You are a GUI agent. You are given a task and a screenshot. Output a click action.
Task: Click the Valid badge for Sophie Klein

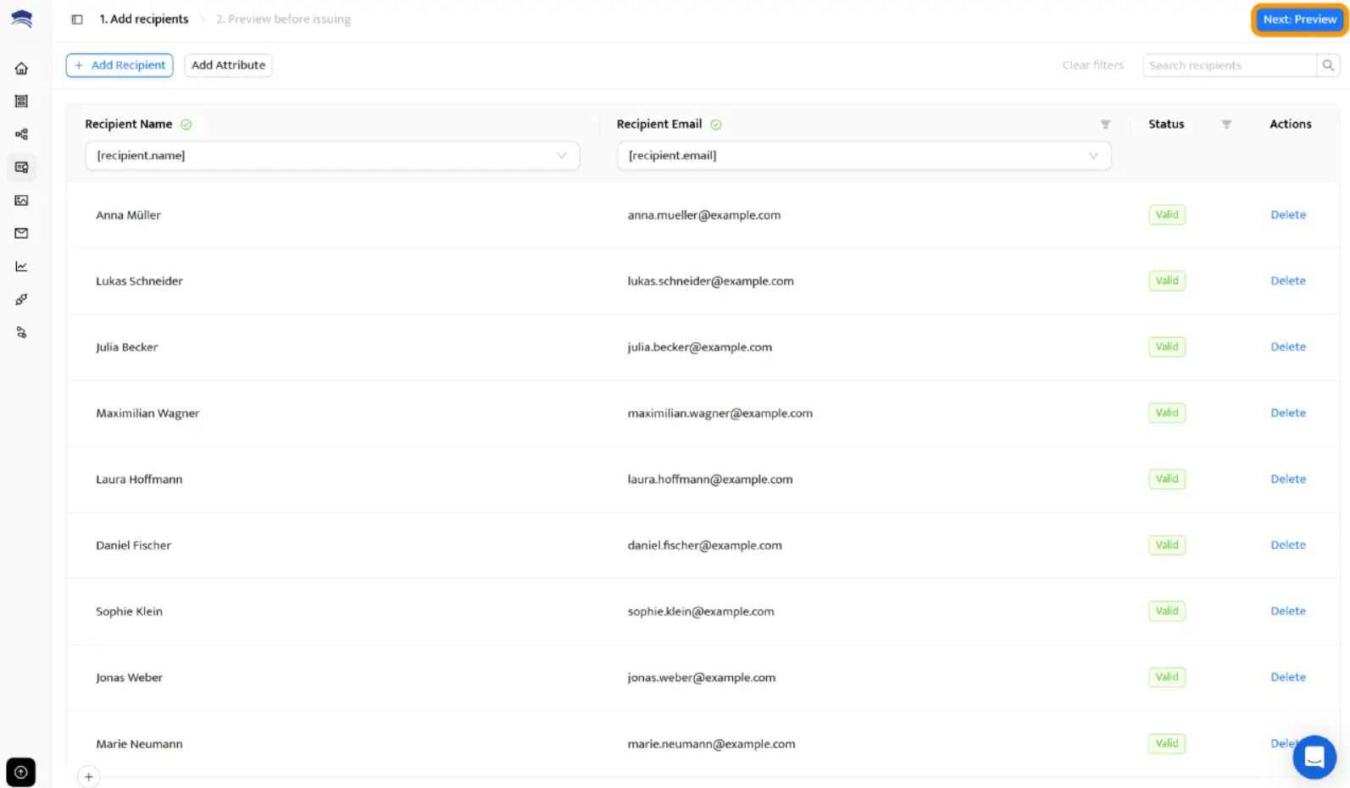click(x=1166, y=611)
